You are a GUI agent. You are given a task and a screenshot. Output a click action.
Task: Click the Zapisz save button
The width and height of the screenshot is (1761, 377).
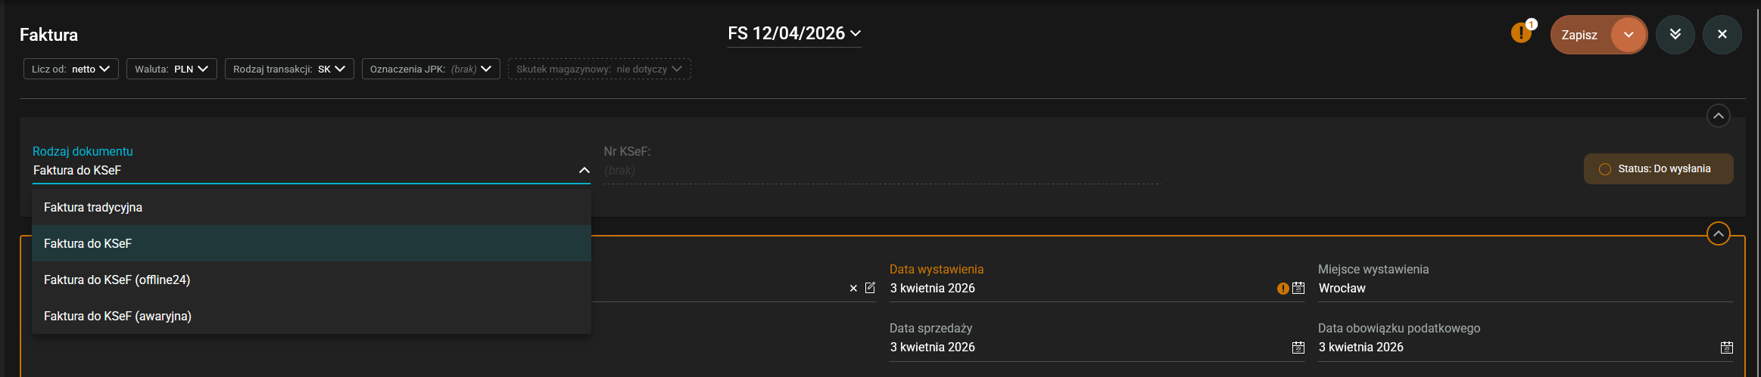[1579, 35]
